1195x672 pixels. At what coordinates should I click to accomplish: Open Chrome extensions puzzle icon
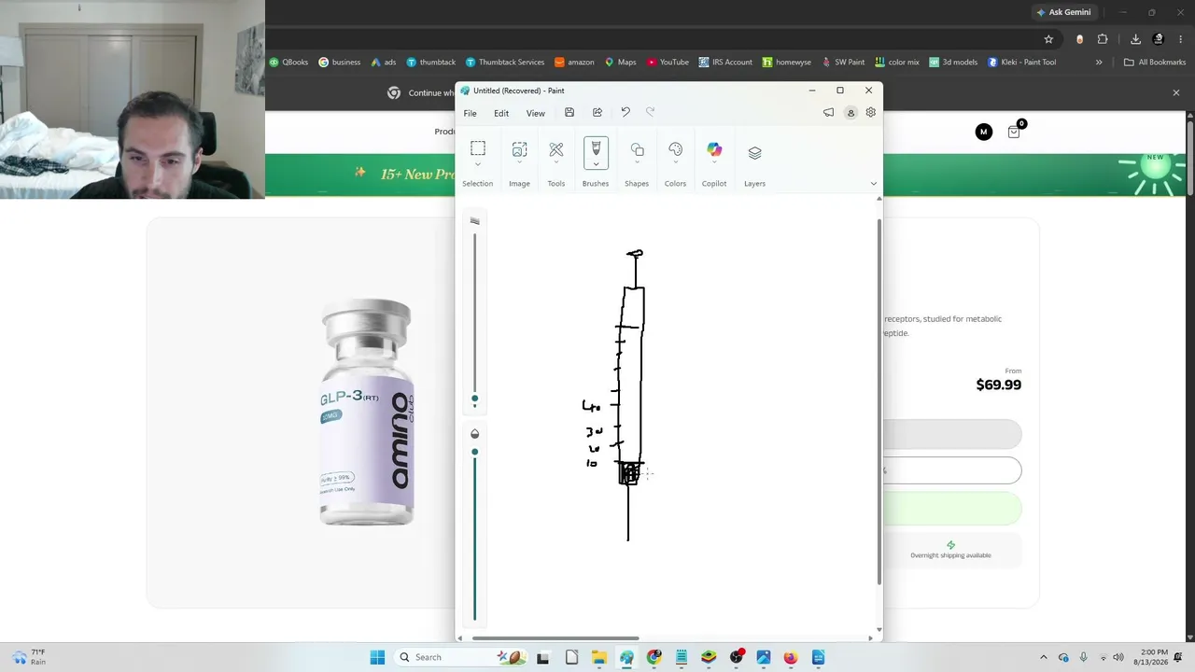click(1103, 39)
